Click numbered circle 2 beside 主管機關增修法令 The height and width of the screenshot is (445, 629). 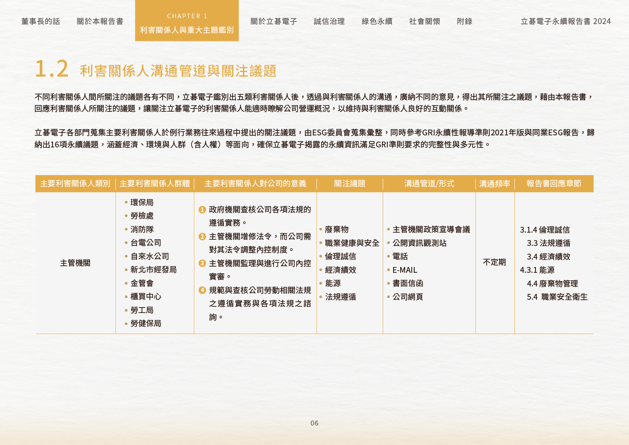point(202,236)
